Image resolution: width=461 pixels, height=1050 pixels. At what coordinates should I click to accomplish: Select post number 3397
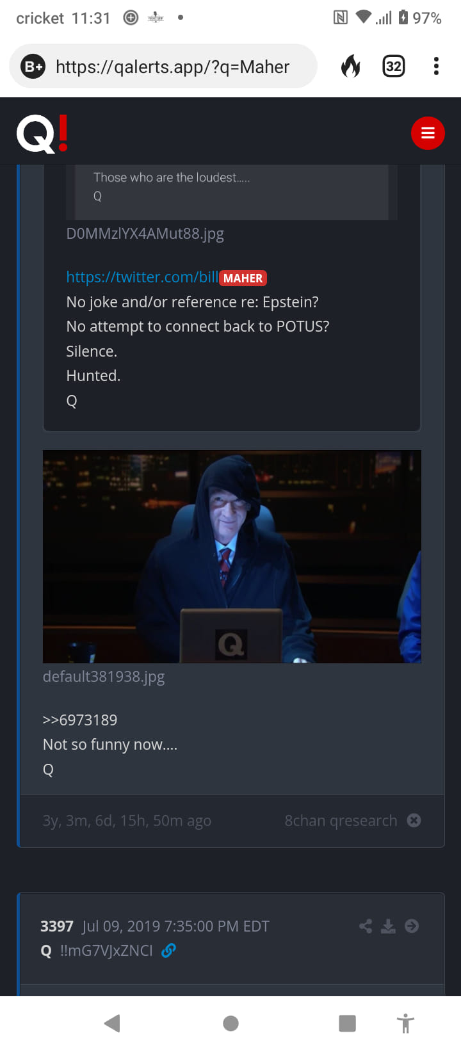click(x=57, y=926)
